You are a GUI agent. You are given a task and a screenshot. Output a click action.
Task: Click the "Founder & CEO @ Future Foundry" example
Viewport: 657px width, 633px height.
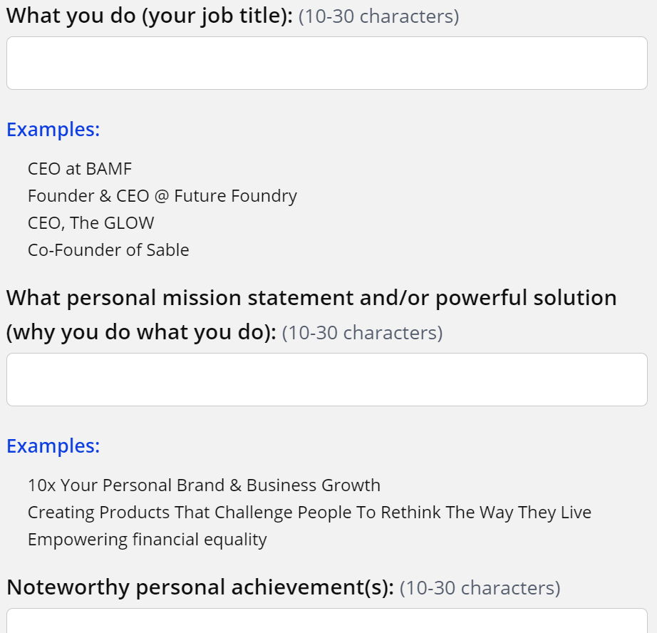162,196
